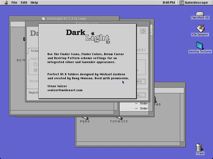Click the DarkLight X2 1.3.1f copy title
Image resolution: width=213 pixels, height=159 pixels.
pos(66,18)
